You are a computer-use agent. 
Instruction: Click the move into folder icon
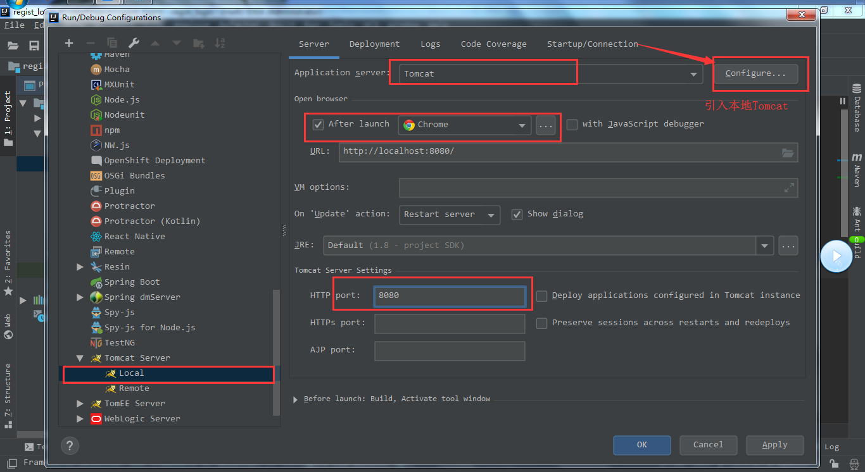[198, 43]
